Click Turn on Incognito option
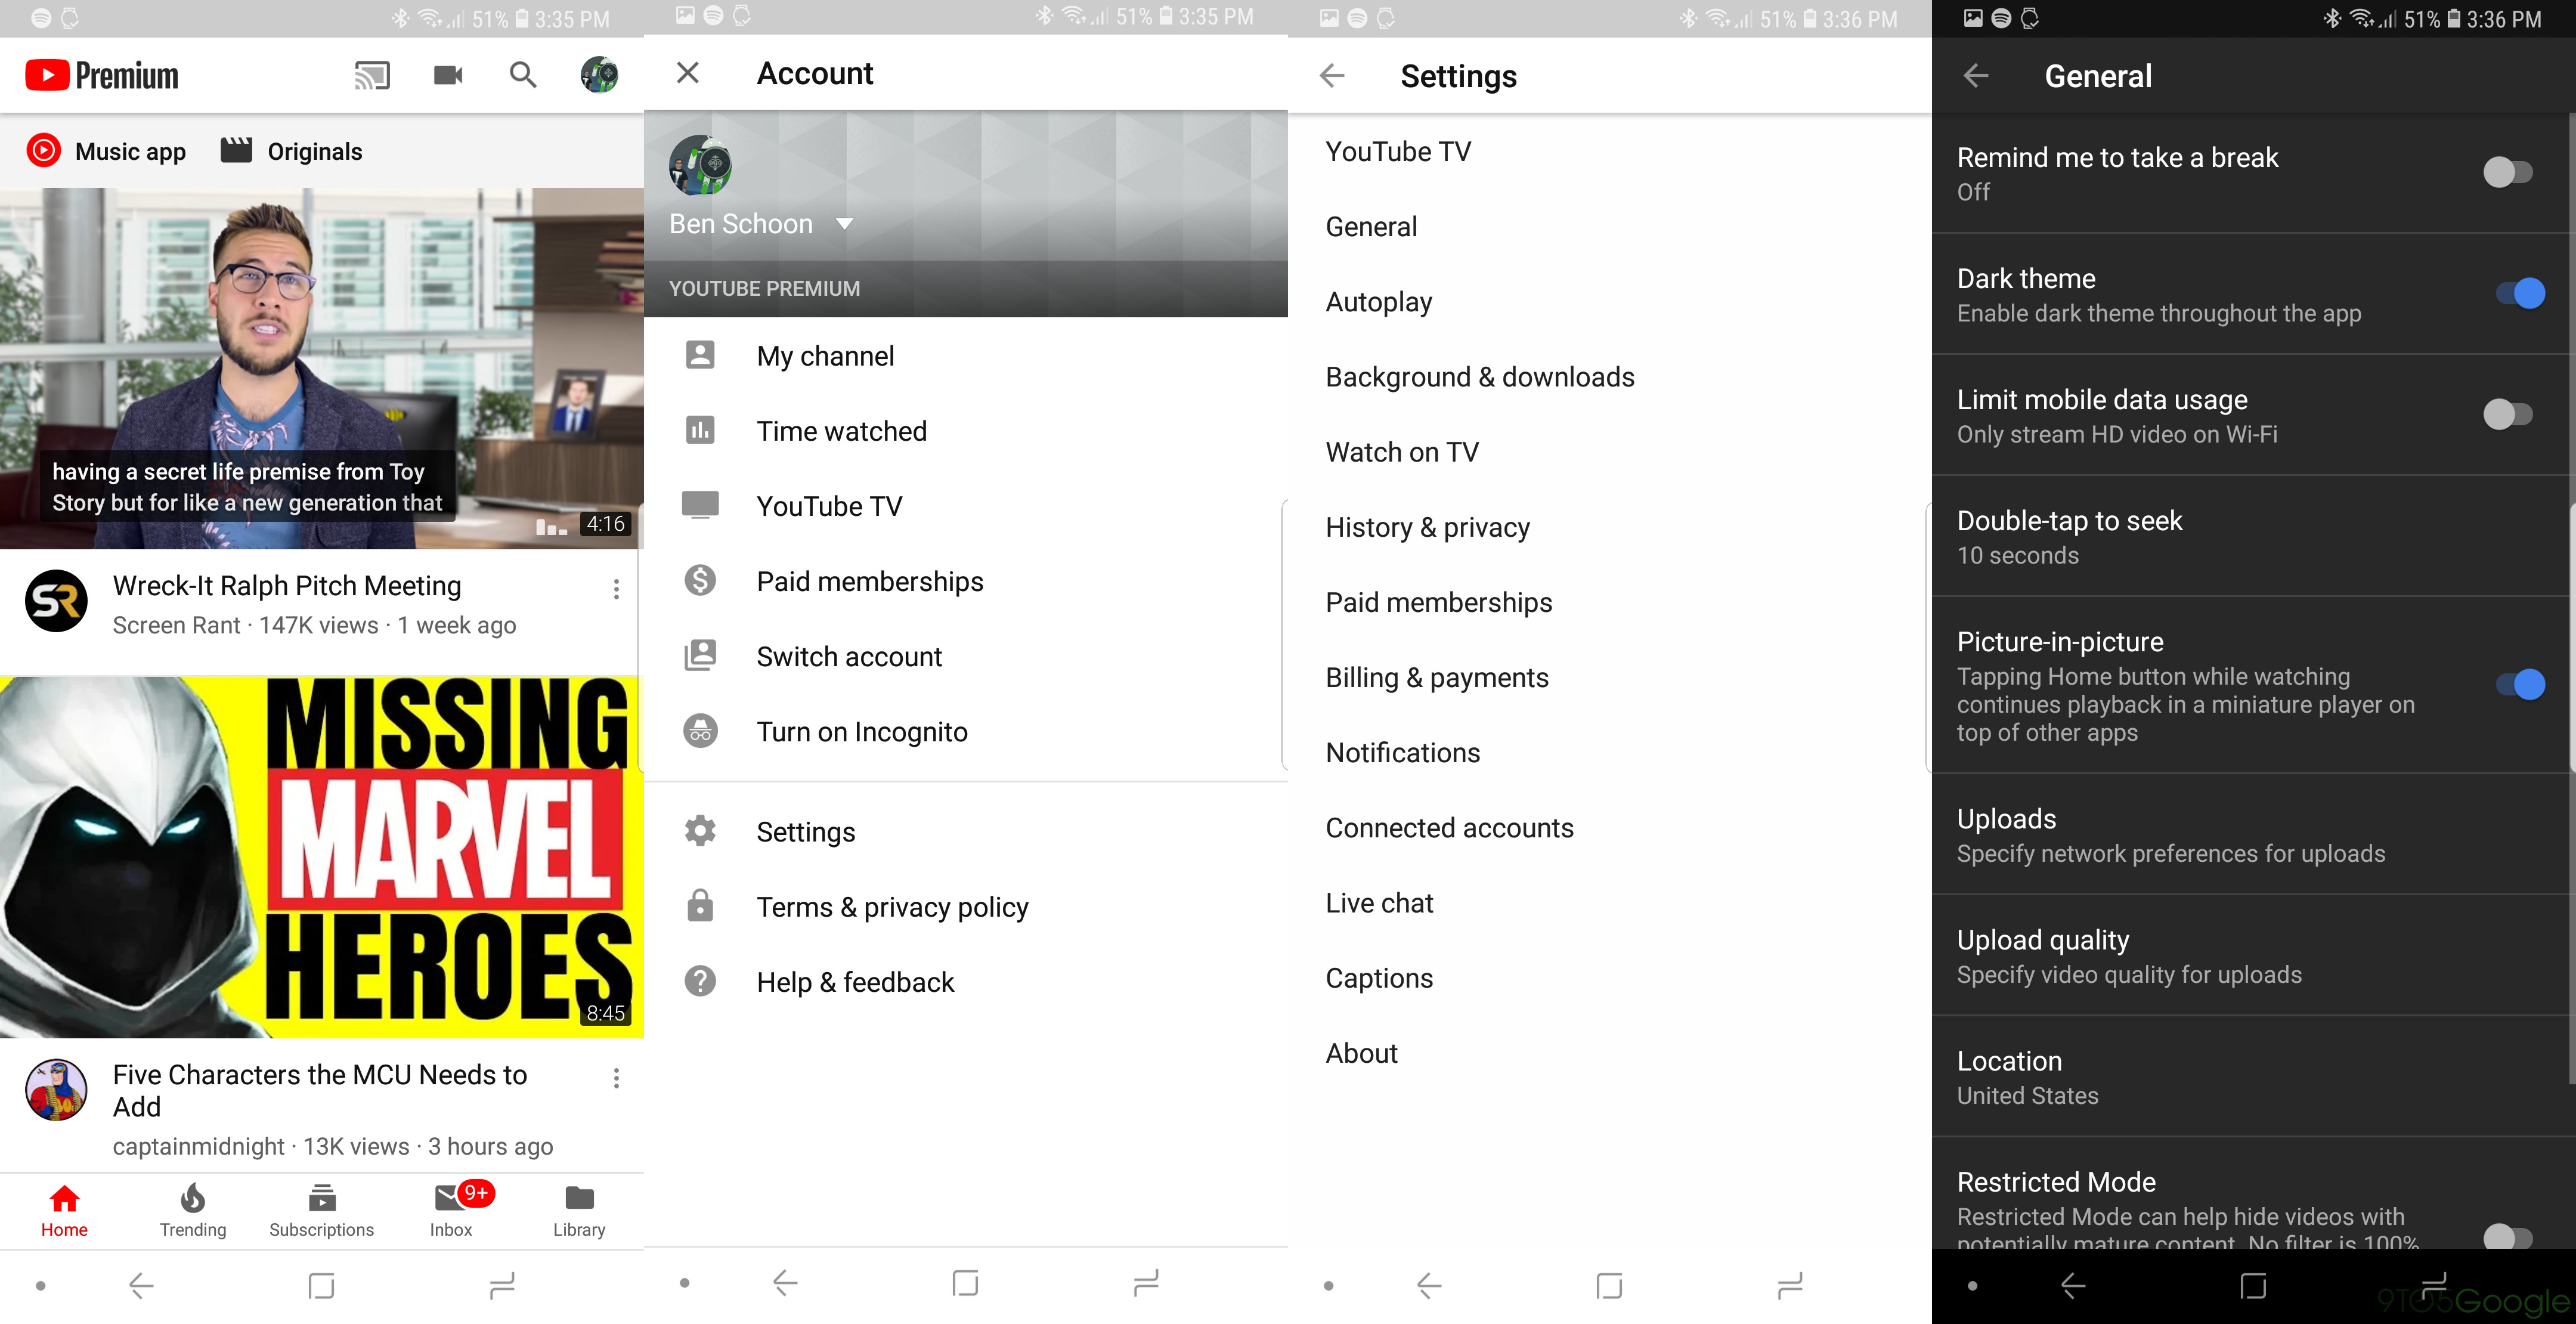Viewport: 2576px width, 1324px height. click(863, 731)
